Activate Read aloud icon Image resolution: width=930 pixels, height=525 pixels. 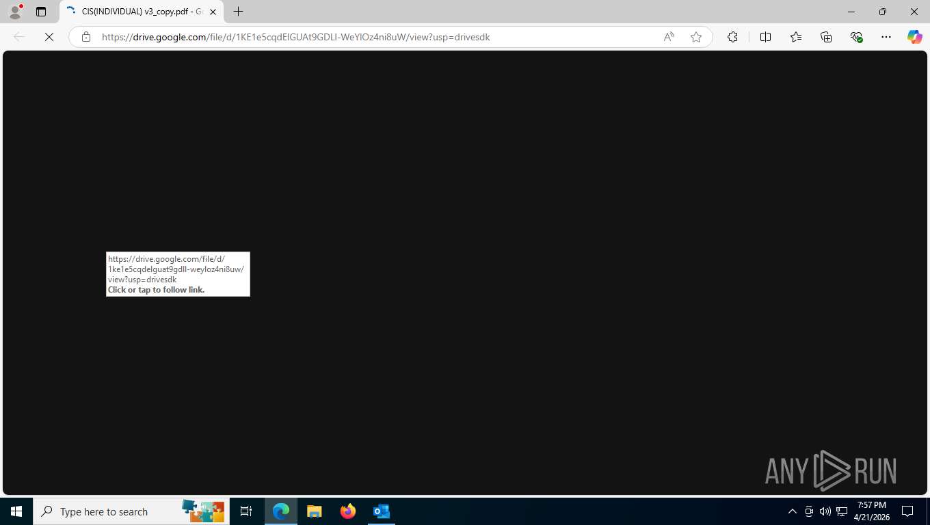click(x=669, y=37)
